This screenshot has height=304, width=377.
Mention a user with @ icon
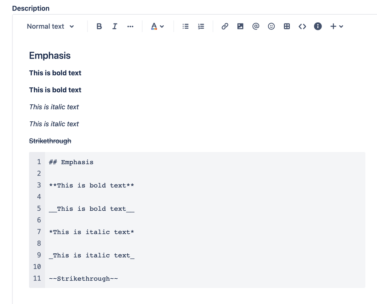pos(256,26)
